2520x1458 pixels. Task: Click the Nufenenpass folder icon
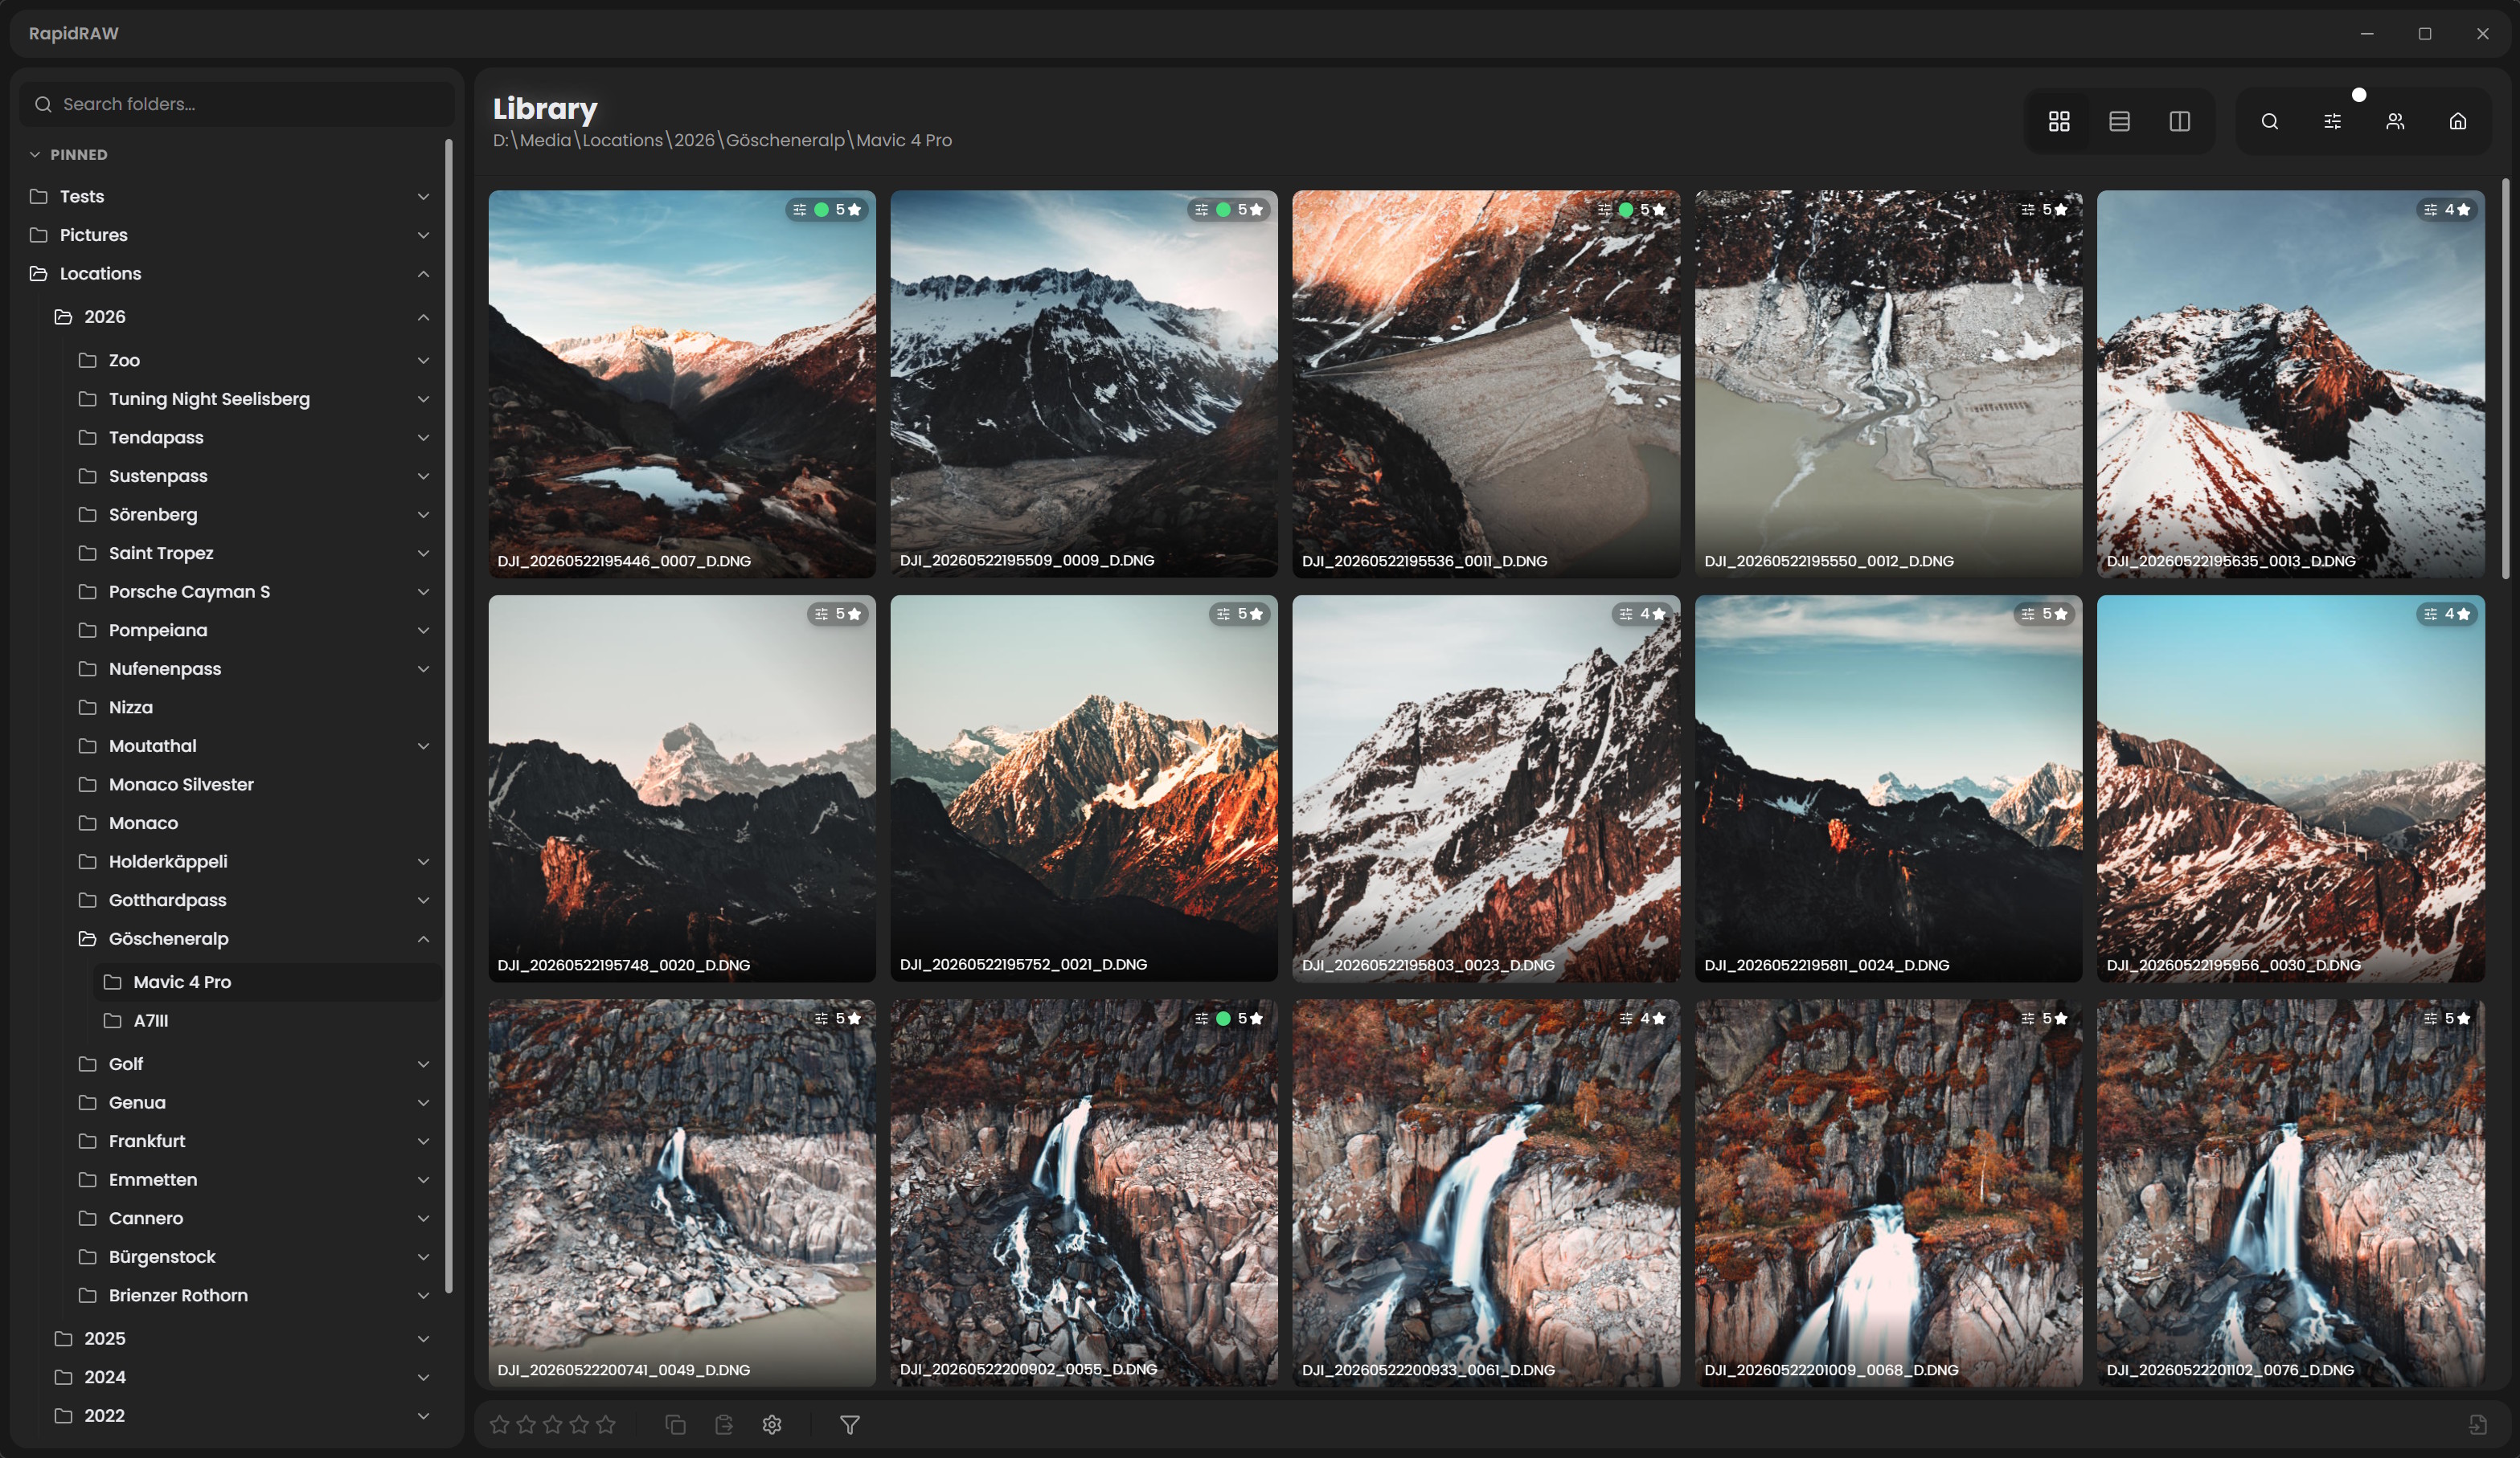pyautogui.click(x=88, y=668)
